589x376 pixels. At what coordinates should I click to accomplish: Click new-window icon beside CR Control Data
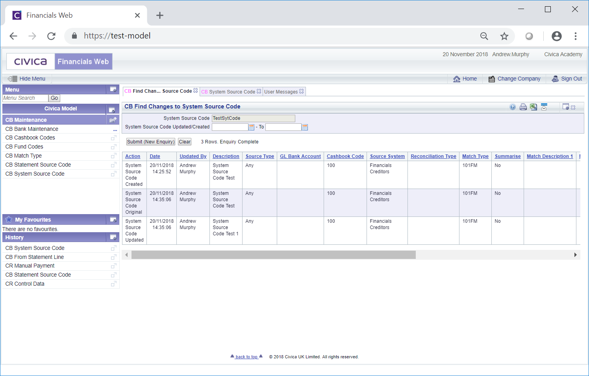[114, 284]
